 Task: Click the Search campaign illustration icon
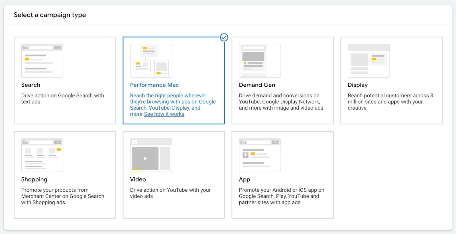[x=42, y=61]
